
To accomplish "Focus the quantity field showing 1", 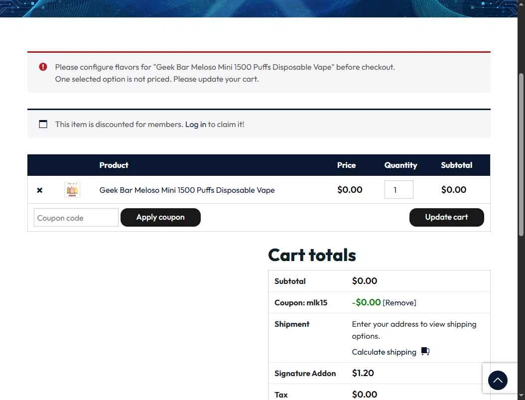I will tap(399, 190).
